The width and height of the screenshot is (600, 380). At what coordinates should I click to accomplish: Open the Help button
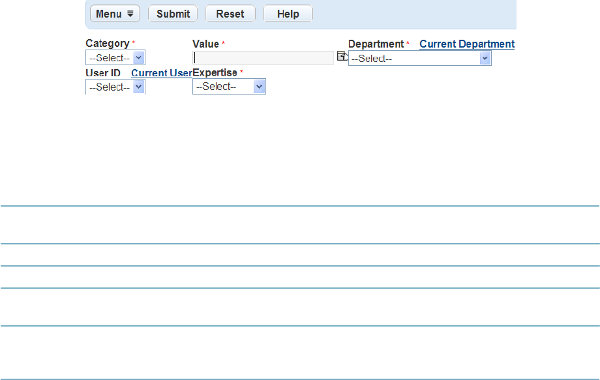pyautogui.click(x=288, y=14)
